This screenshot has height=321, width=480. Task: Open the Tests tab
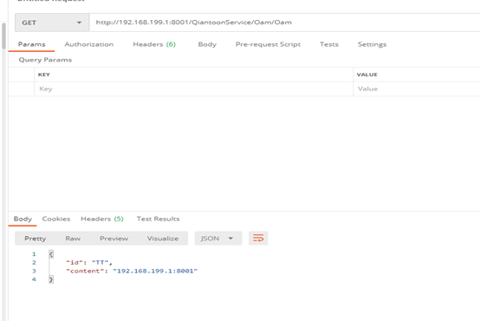click(329, 44)
